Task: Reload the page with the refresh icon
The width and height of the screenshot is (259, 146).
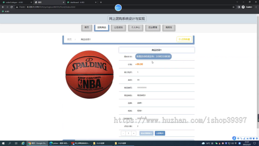Action: [x=12, y=7]
